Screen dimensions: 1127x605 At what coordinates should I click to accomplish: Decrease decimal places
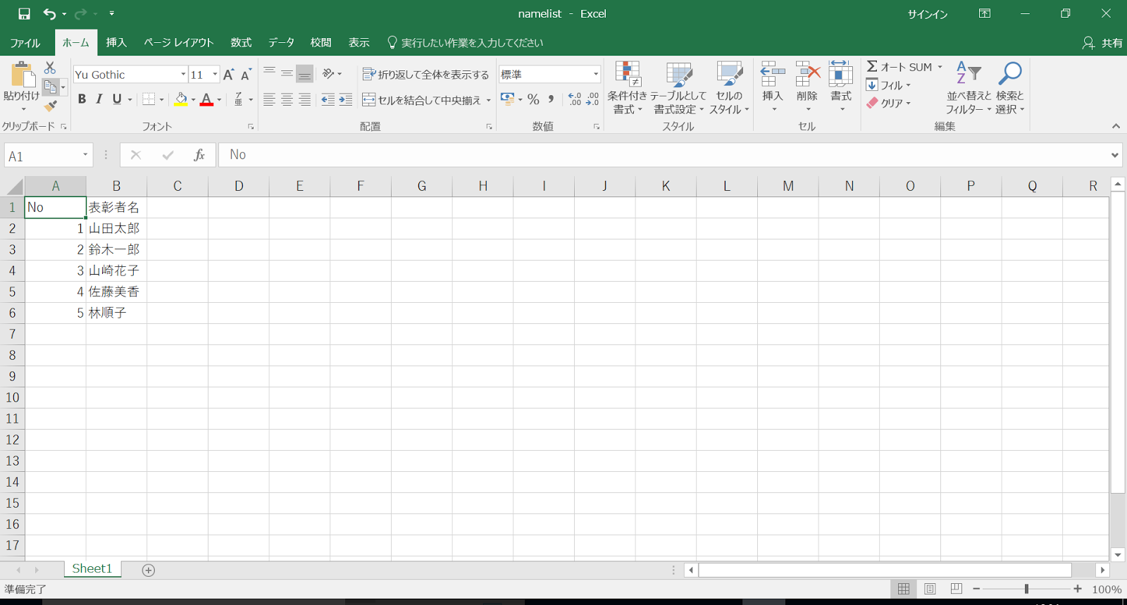click(x=592, y=99)
